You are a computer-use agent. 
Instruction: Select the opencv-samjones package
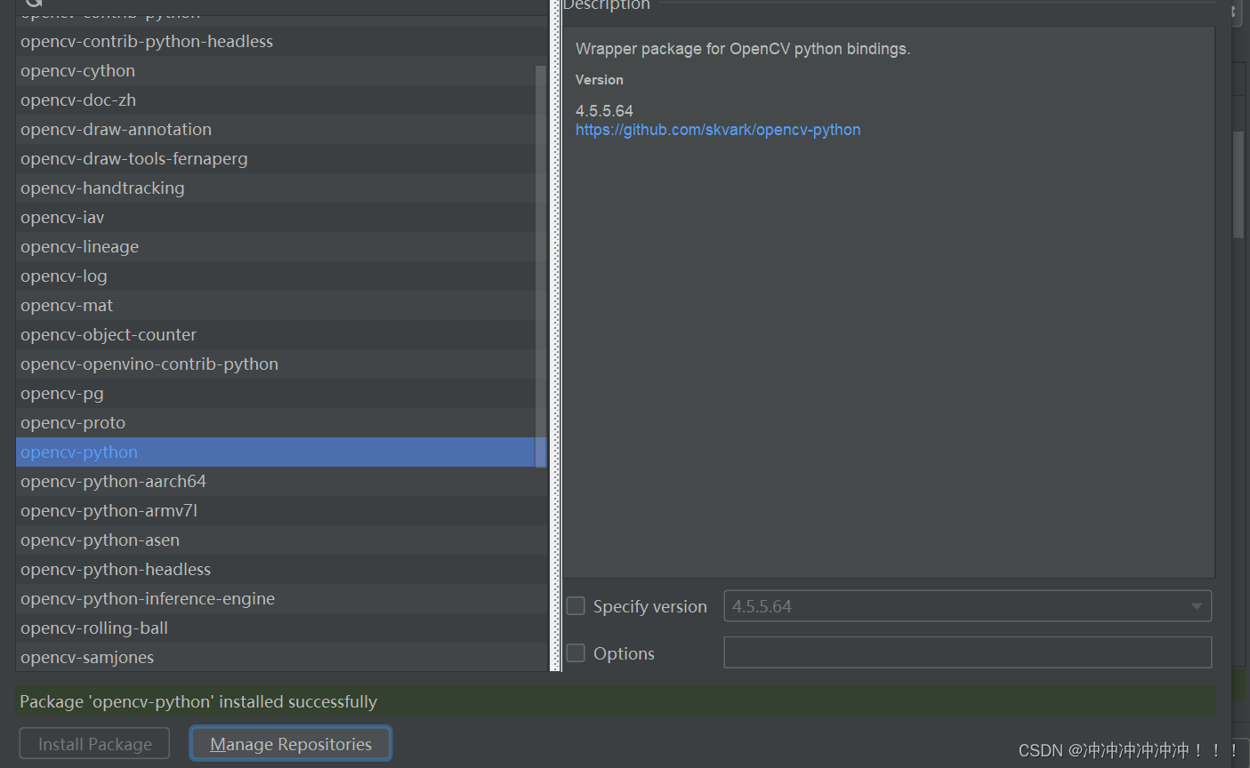point(282,657)
